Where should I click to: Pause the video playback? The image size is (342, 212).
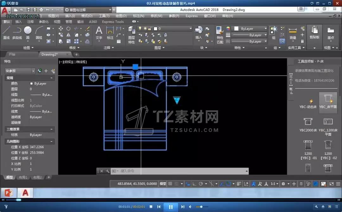(x=171, y=207)
